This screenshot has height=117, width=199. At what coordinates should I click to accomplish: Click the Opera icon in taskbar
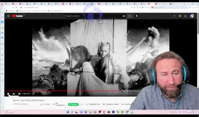click(104, 112)
